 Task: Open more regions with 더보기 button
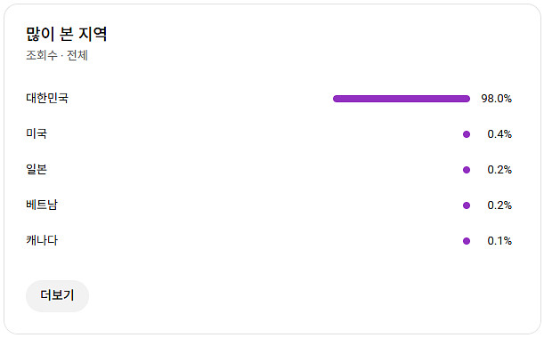point(57,295)
